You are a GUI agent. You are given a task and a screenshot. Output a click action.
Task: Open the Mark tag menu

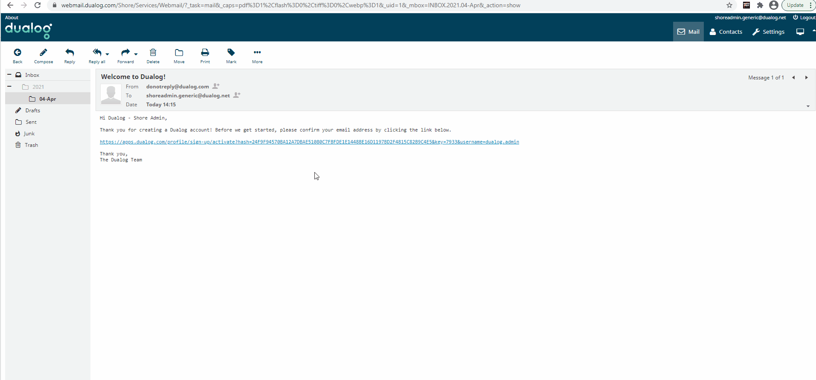pos(231,56)
